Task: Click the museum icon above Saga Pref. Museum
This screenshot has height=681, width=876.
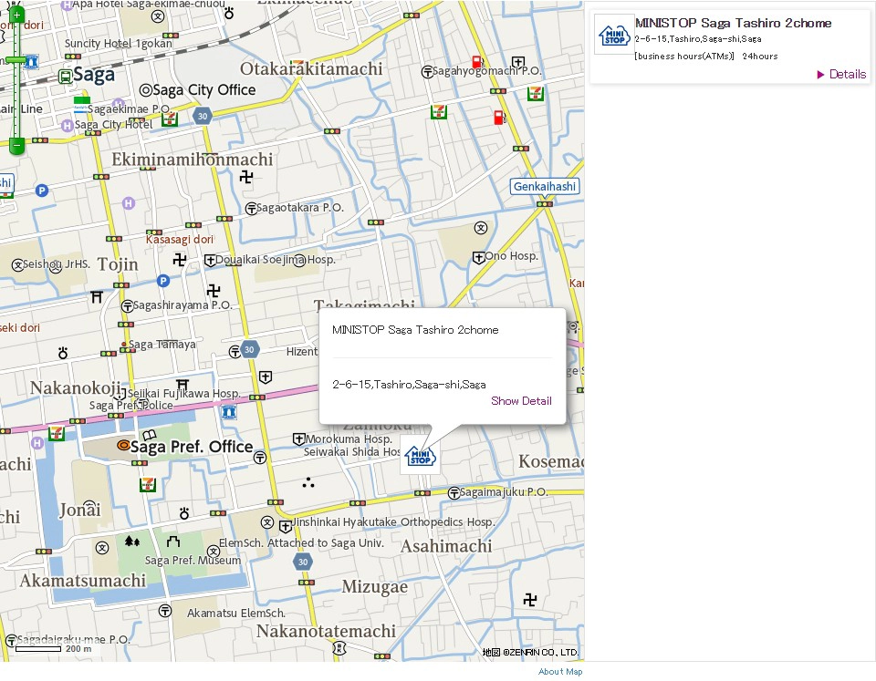Action: coord(173,542)
